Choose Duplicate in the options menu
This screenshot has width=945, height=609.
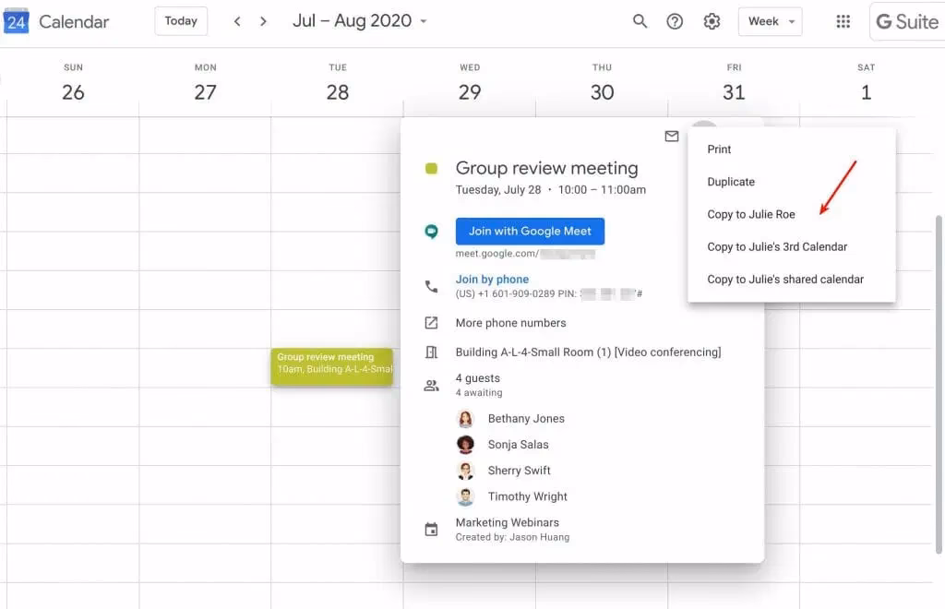(x=791, y=182)
